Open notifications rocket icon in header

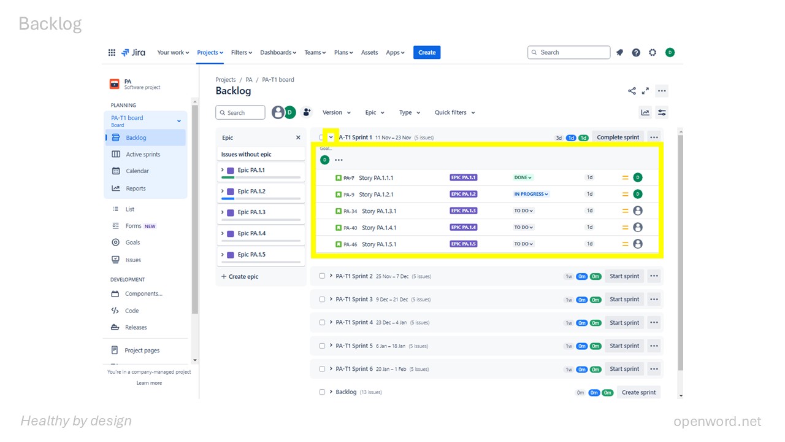(619, 53)
